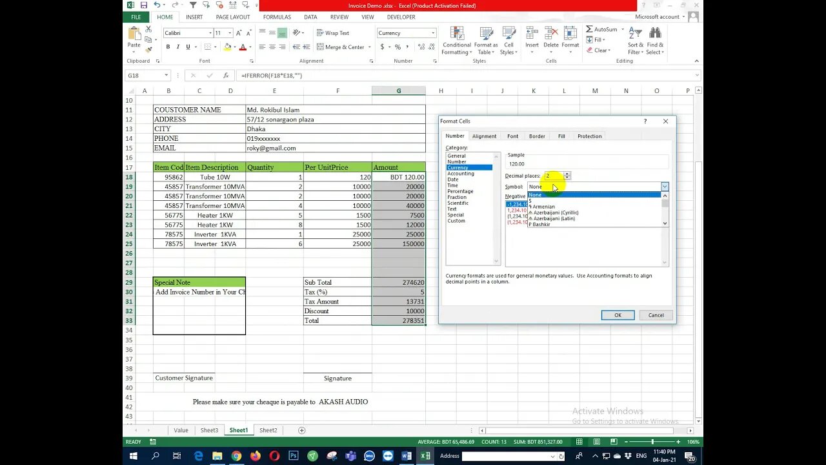Open Conditional Formatting menu

(x=456, y=41)
